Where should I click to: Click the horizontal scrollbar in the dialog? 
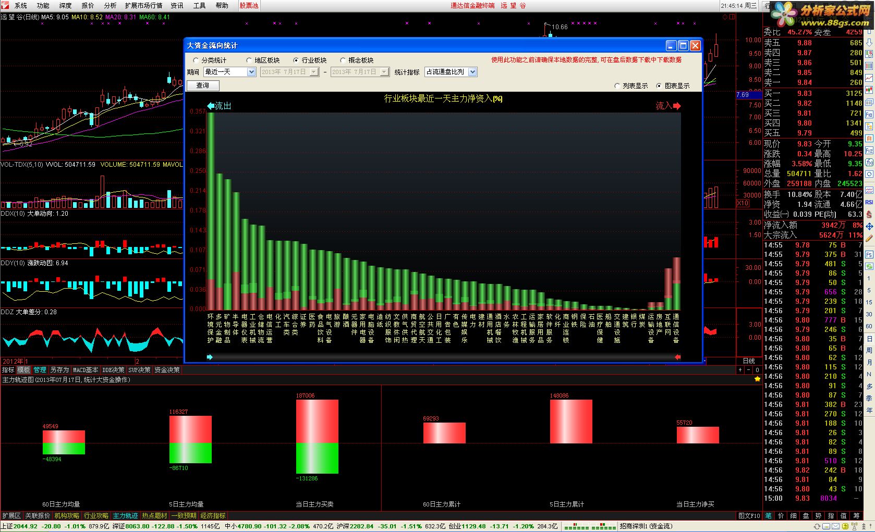[443, 357]
